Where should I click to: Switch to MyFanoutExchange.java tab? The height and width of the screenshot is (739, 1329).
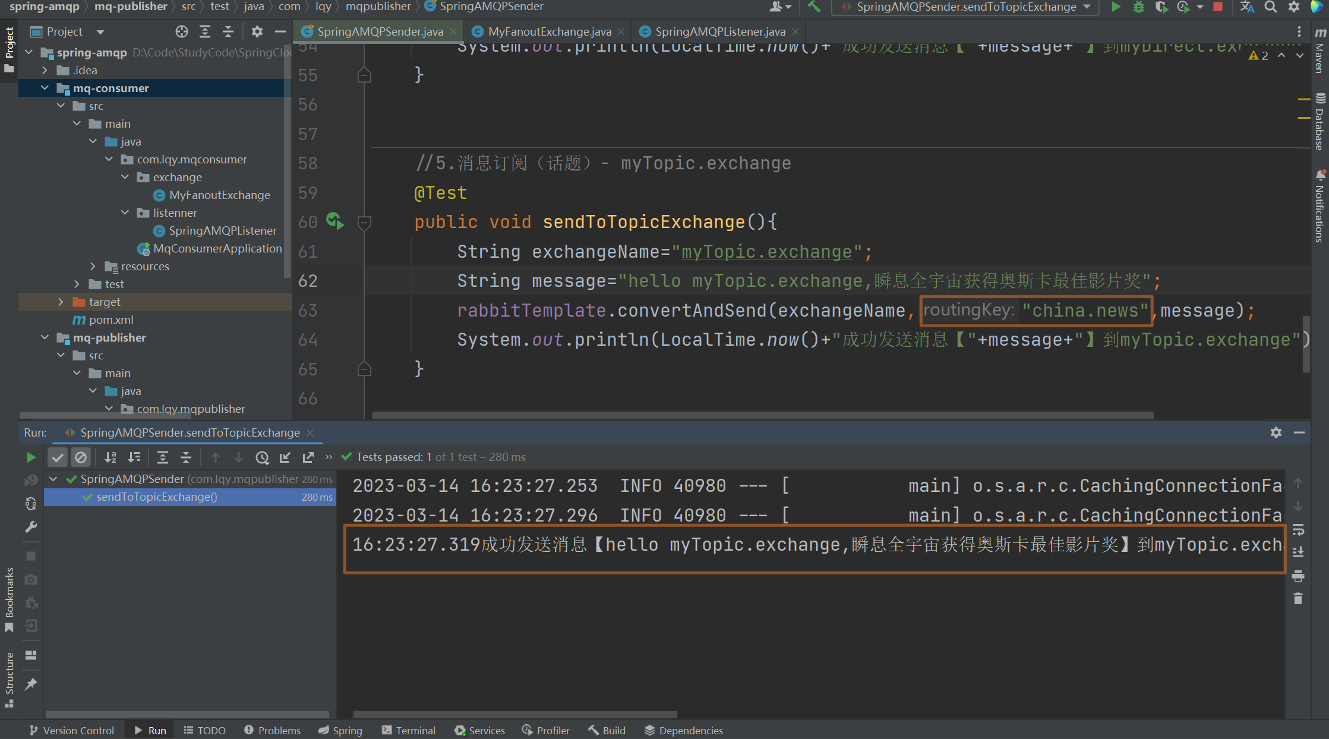(549, 31)
